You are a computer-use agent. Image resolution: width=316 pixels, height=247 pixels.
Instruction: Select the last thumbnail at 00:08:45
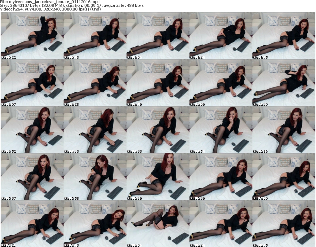pyautogui.click(x=284, y=224)
